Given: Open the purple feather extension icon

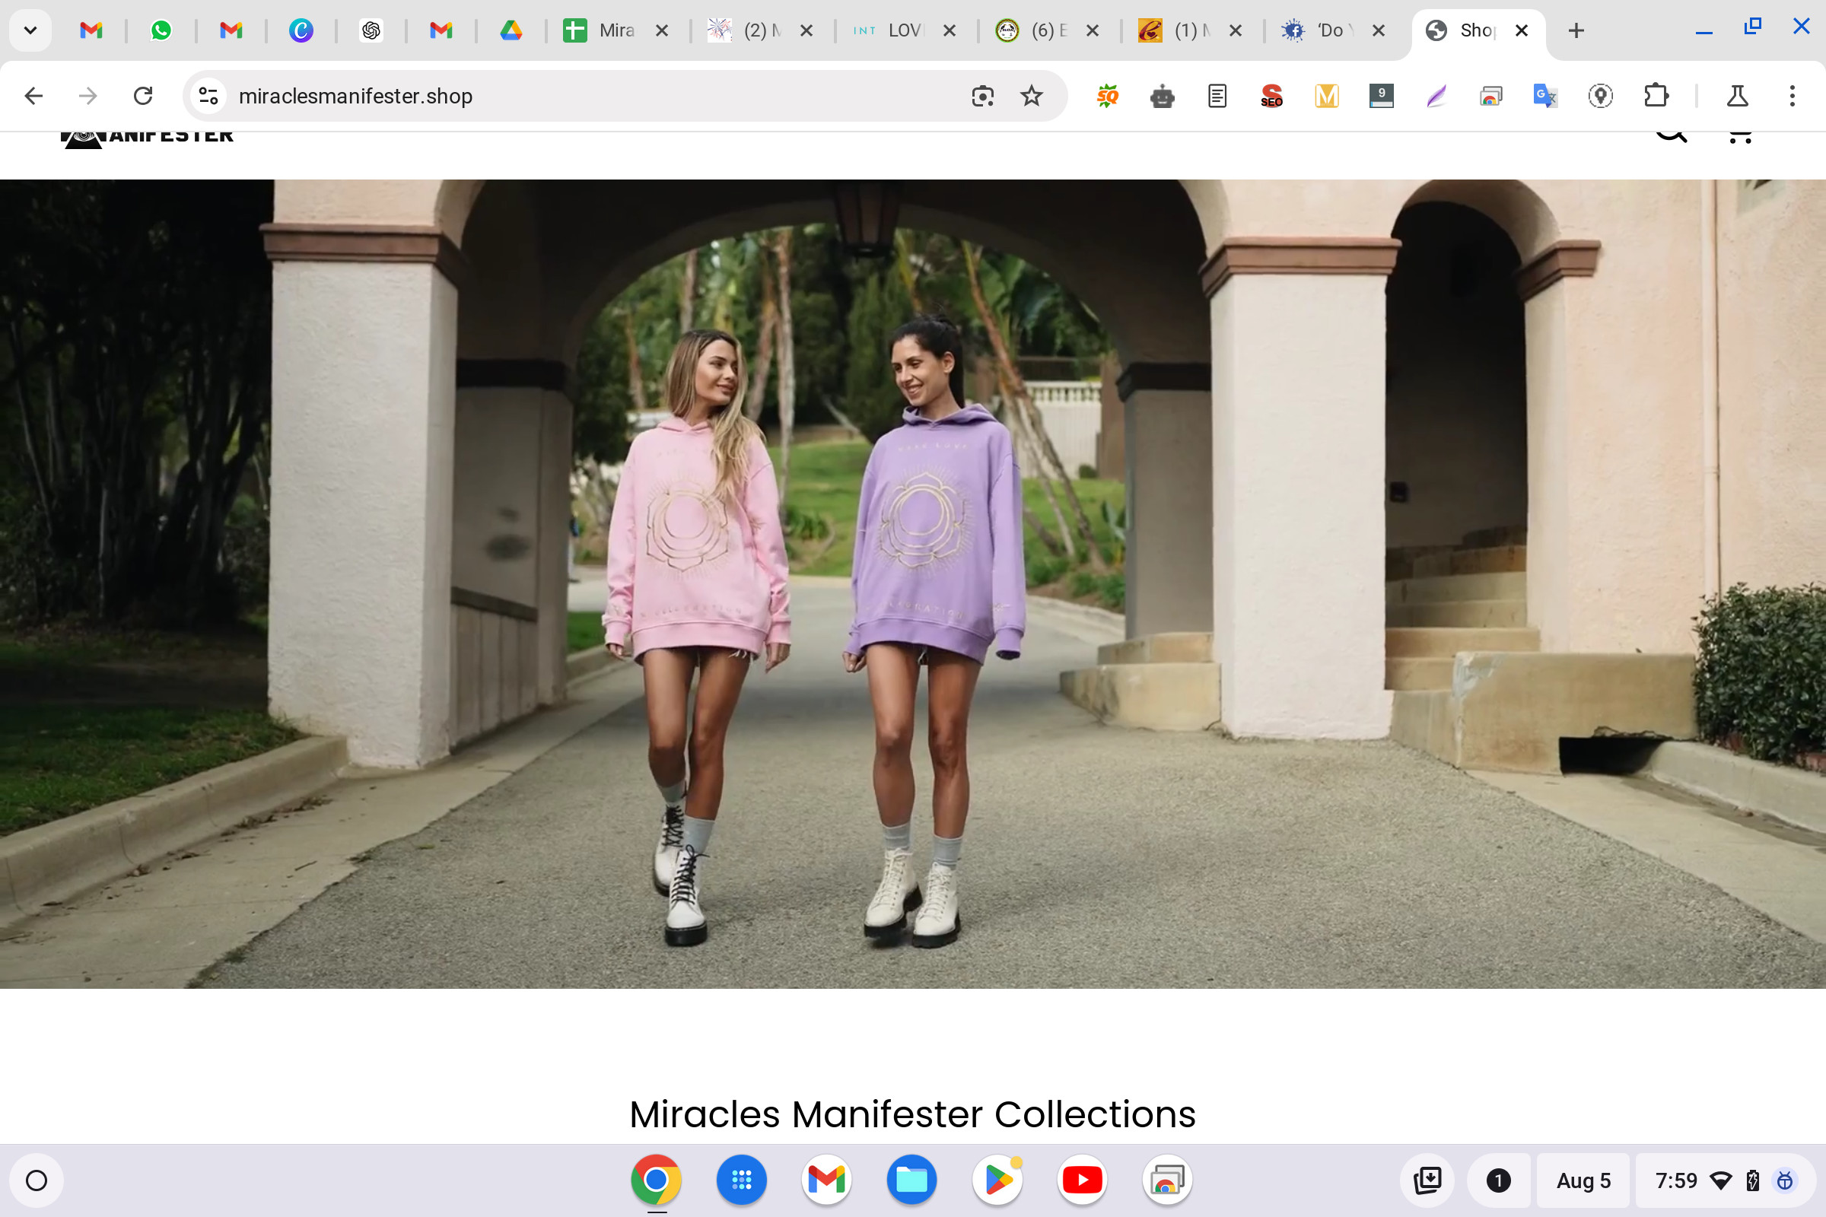Looking at the screenshot, I should (1436, 97).
